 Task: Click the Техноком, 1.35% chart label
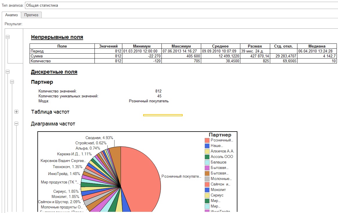click(68, 167)
